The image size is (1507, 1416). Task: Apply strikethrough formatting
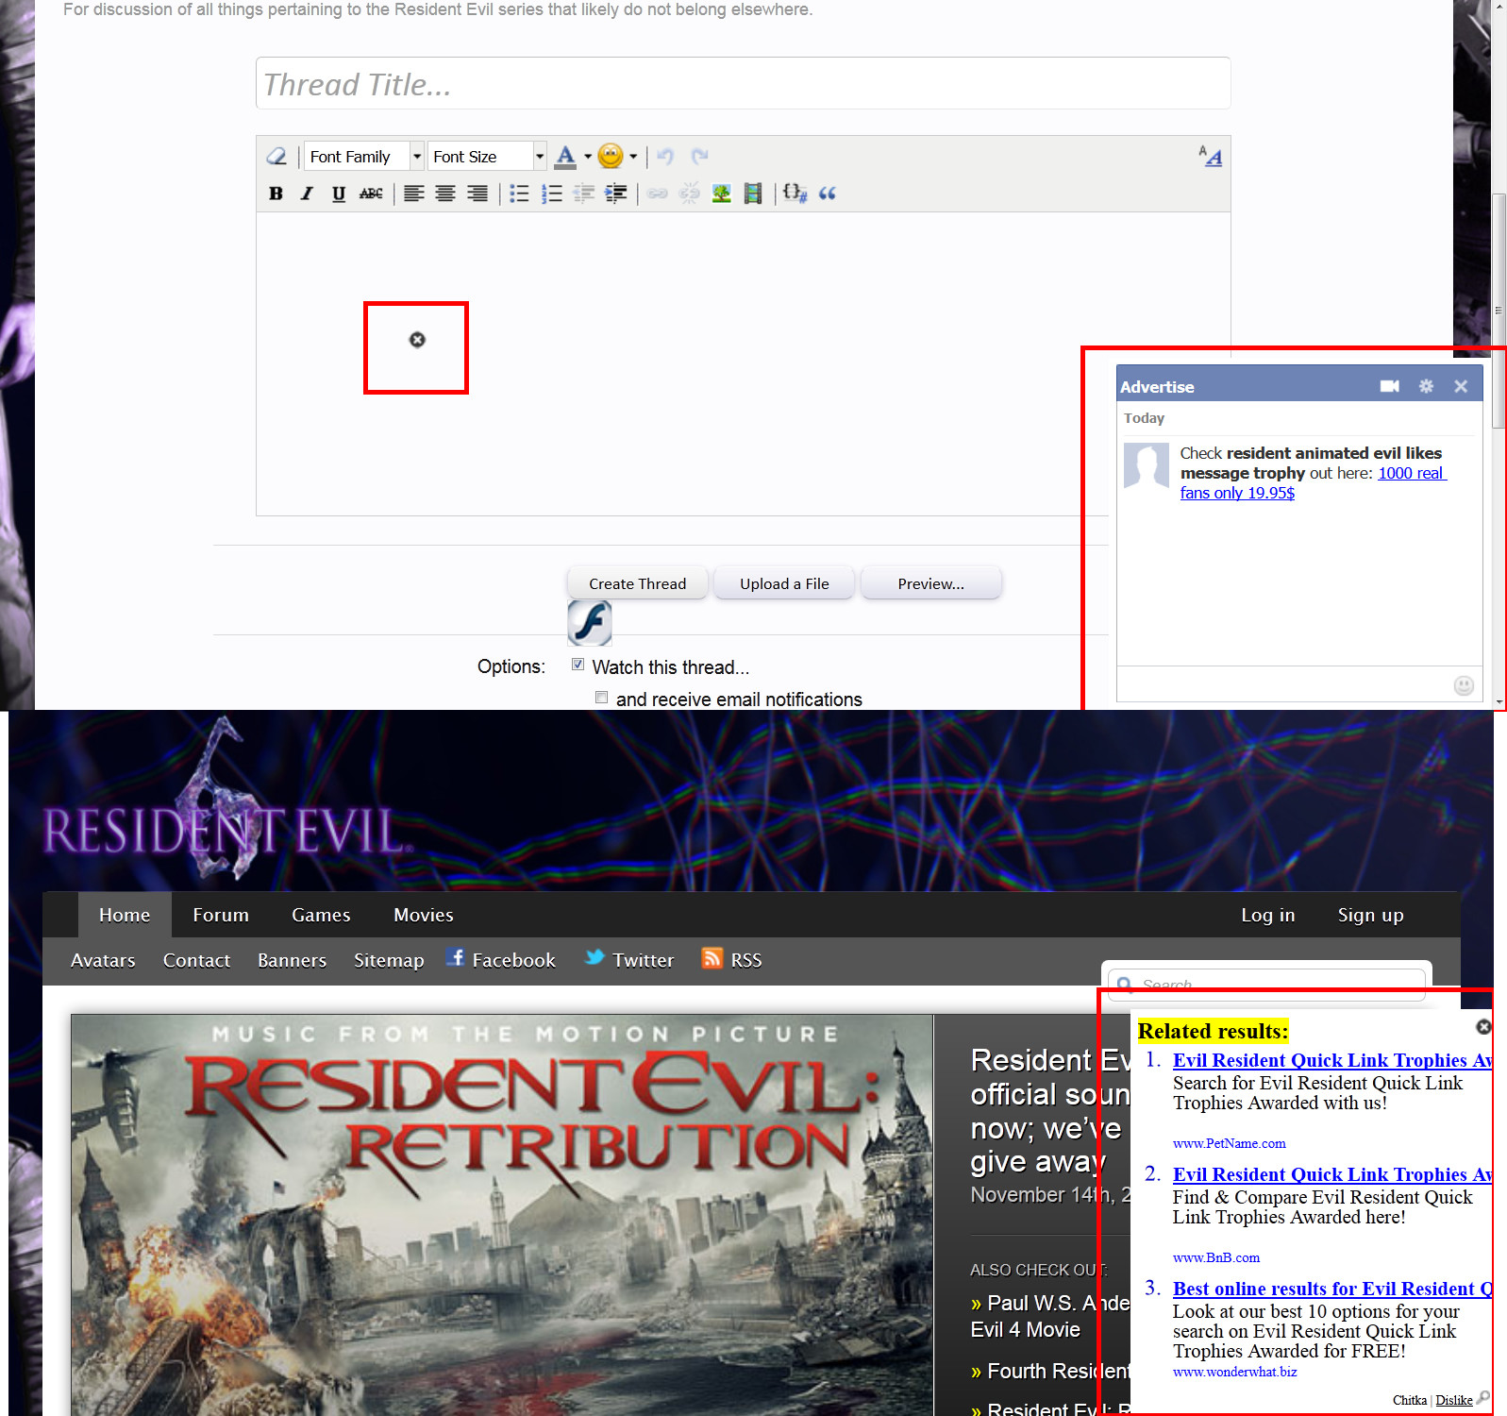click(371, 194)
